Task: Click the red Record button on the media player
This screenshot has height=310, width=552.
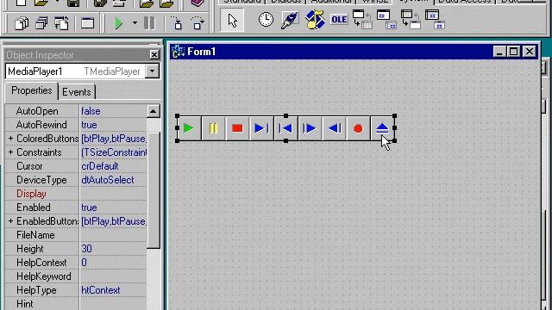Action: coord(358,128)
